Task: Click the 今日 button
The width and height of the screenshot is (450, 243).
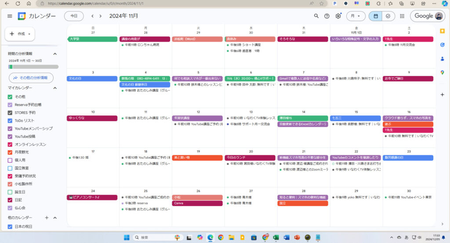Action: click(74, 16)
